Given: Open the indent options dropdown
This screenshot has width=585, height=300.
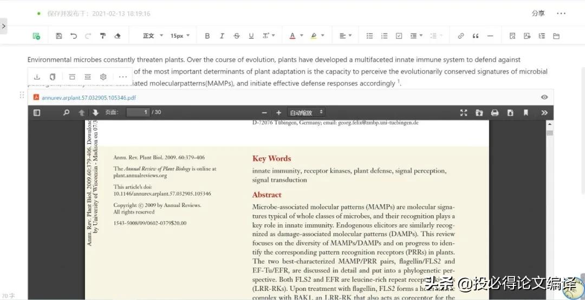Looking at the screenshot, I should (417, 36).
